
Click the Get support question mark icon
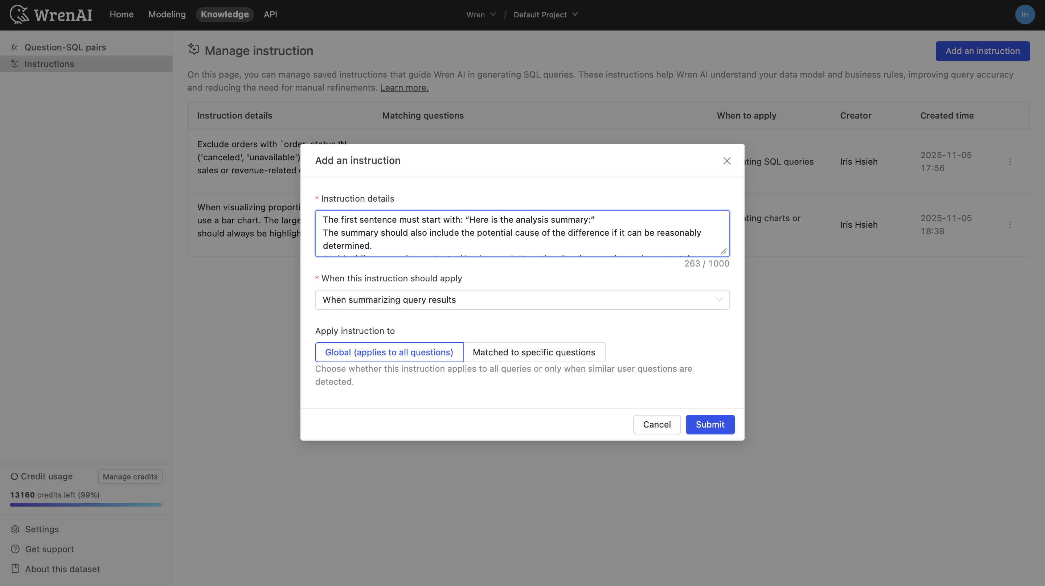(15, 549)
